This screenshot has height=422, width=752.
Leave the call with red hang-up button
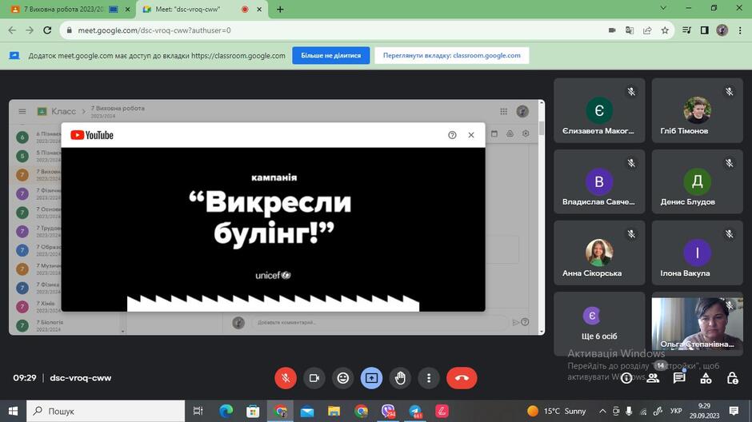(462, 378)
